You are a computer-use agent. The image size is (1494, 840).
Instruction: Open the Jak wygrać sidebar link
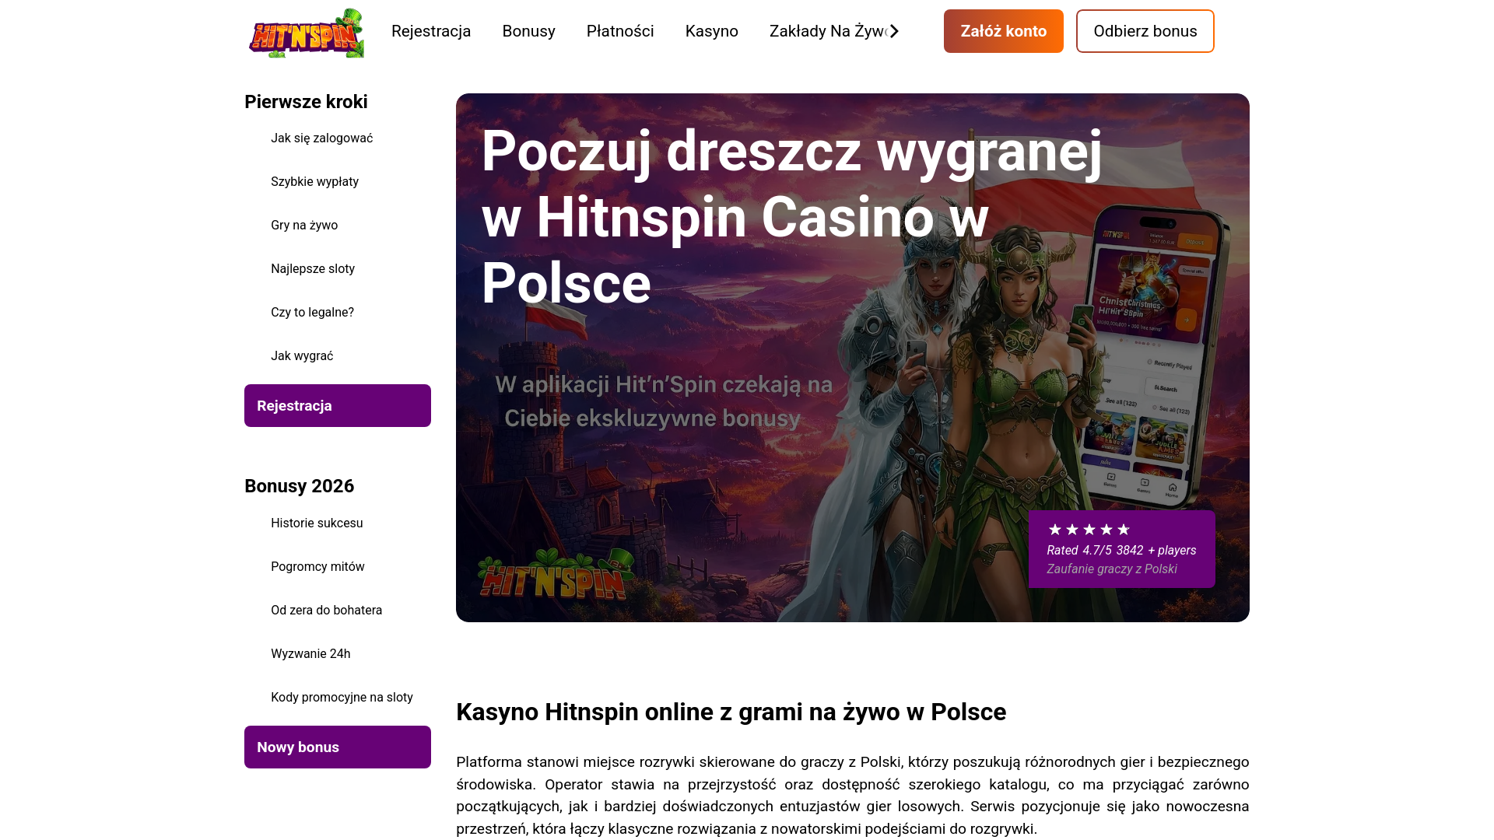302,356
